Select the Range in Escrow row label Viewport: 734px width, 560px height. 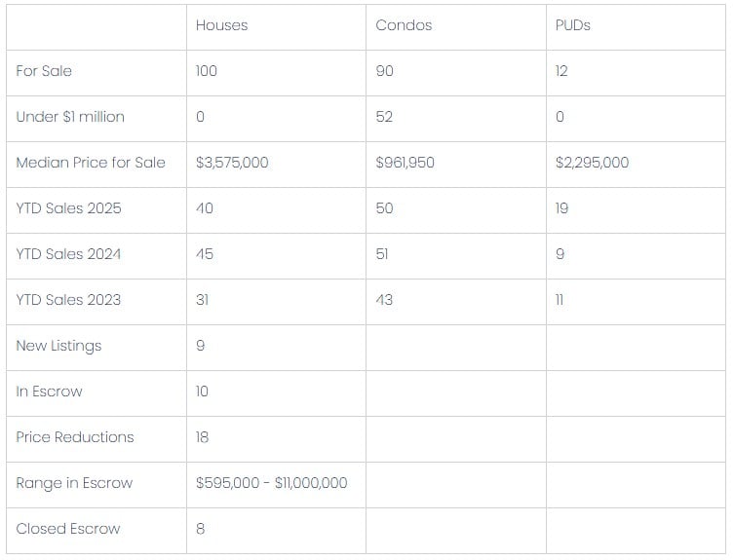[x=74, y=483]
